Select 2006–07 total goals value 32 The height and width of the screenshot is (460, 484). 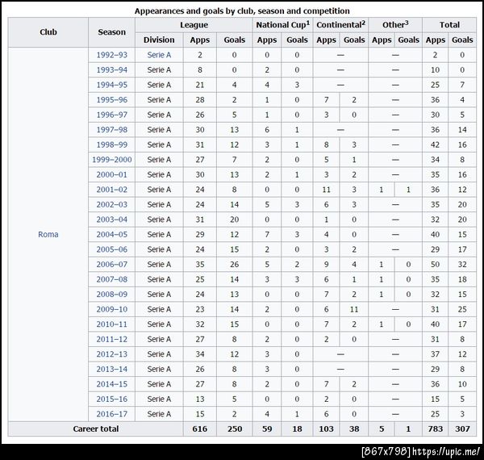pyautogui.click(x=462, y=265)
